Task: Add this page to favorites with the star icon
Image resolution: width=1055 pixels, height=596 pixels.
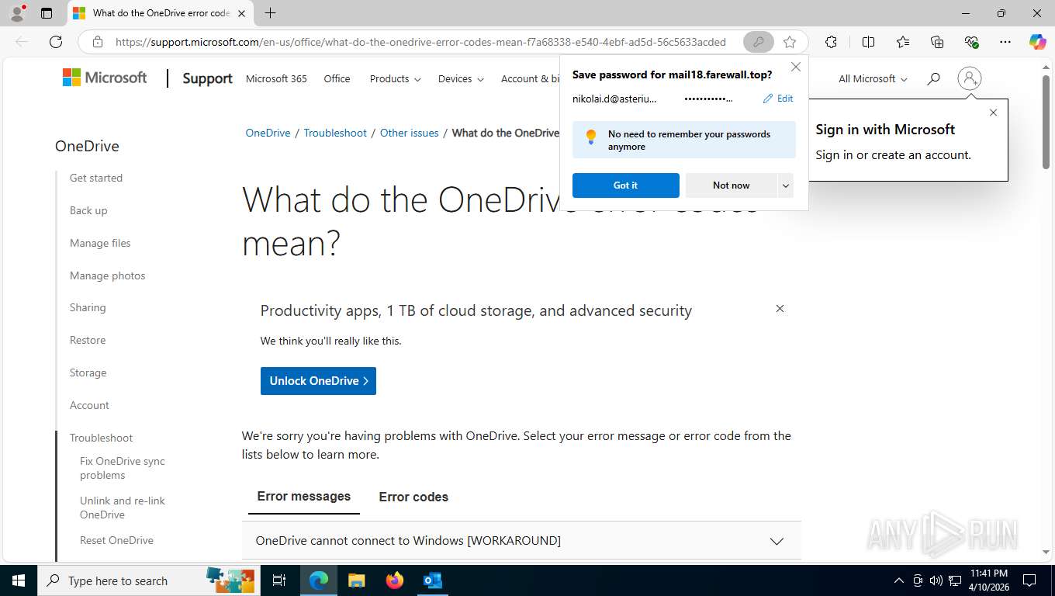Action: tap(790, 42)
